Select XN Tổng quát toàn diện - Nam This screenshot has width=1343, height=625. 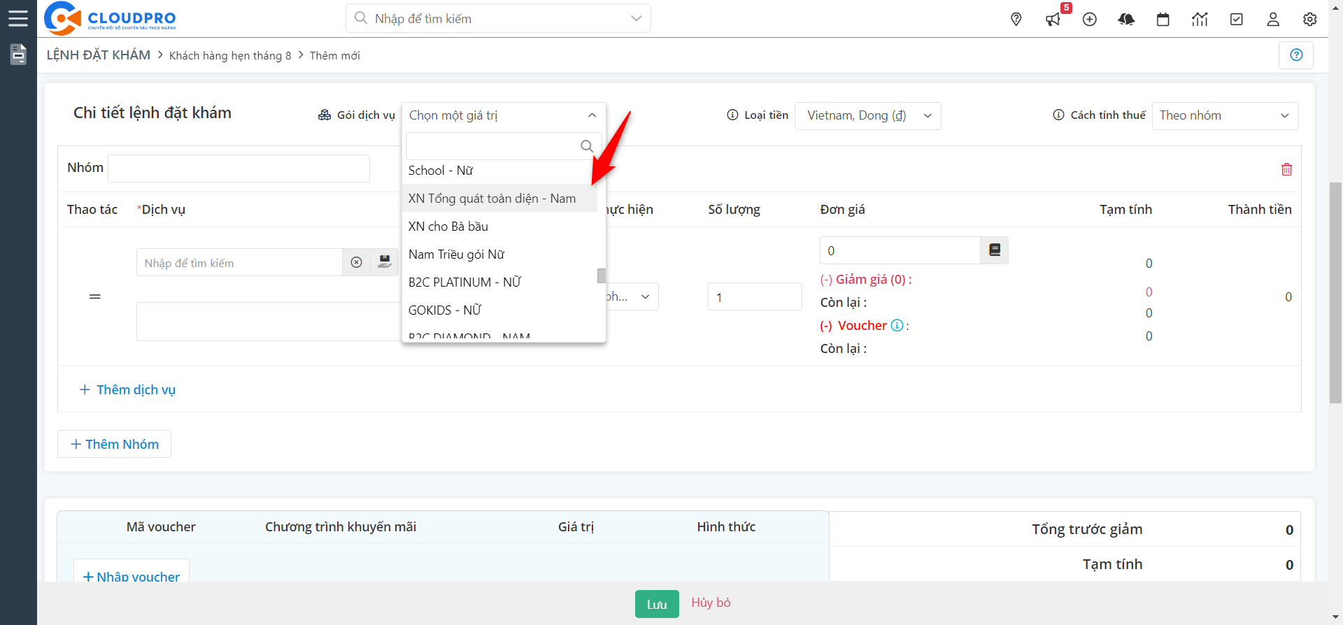point(499,199)
